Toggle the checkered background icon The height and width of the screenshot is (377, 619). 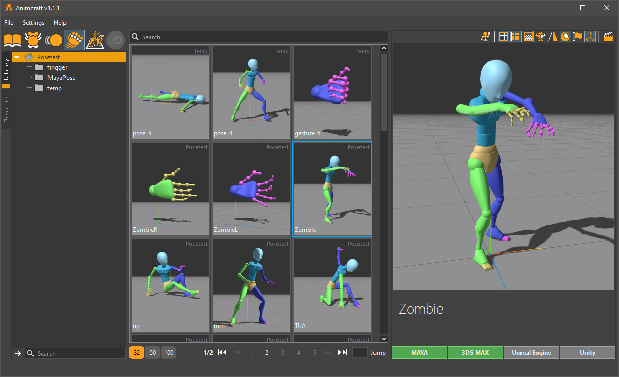[x=528, y=37]
